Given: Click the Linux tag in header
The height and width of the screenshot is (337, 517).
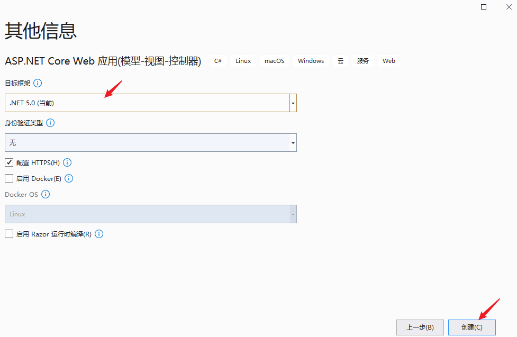Looking at the screenshot, I should [x=243, y=61].
